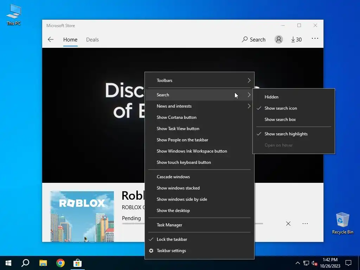Open Downloads showing 30 updates
Screen dimensions: 360x270
click(x=296, y=39)
